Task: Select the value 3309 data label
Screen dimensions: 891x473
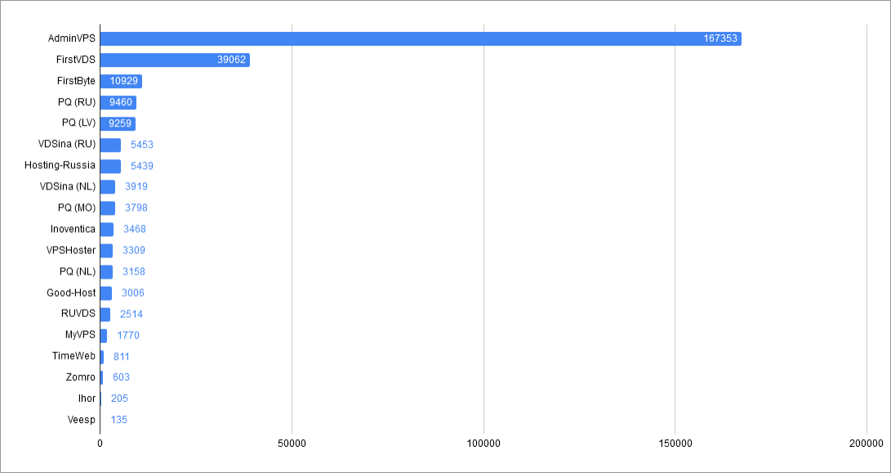Action: [134, 251]
